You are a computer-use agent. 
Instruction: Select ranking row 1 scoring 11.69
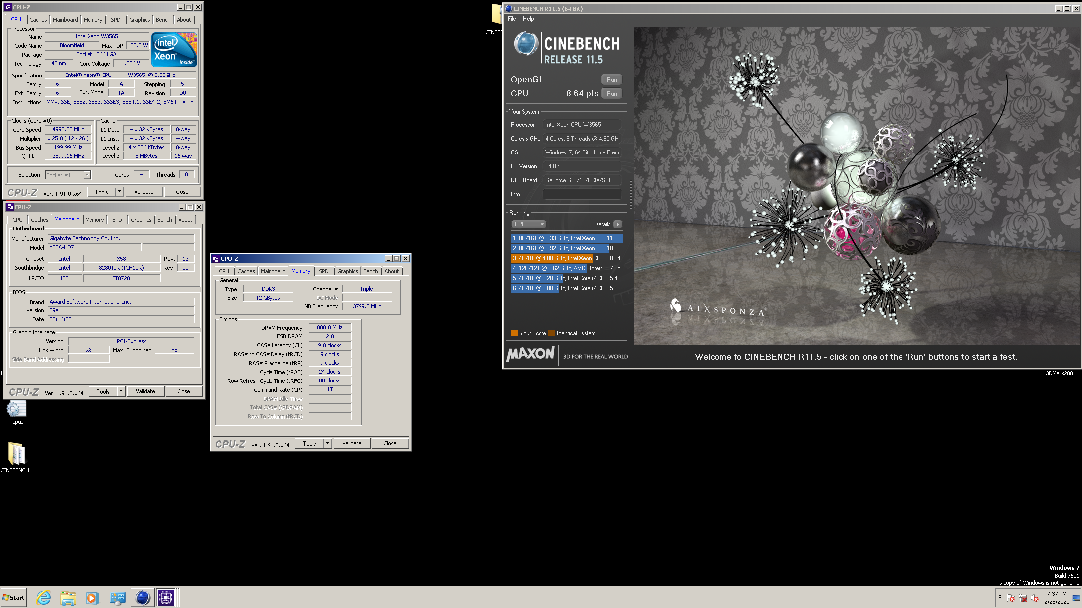pos(566,238)
